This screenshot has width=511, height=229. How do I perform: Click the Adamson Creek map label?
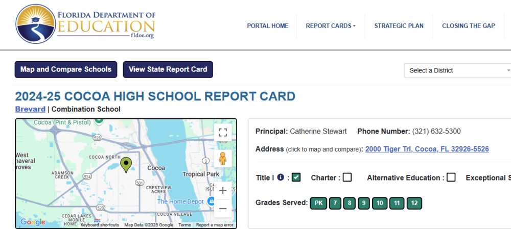62,175
